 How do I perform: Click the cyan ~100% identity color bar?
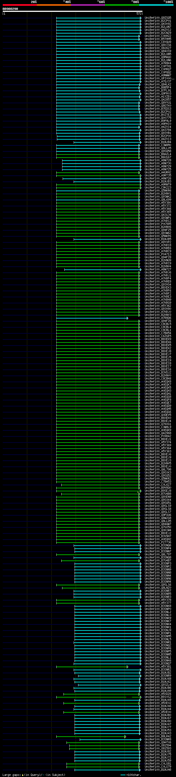156,5
